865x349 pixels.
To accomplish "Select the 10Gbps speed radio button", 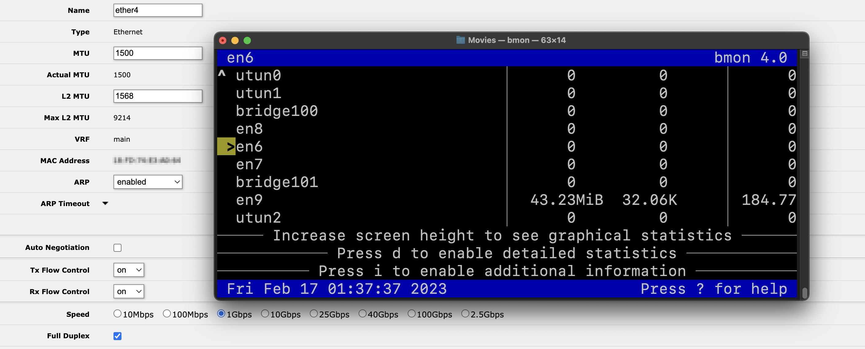I will point(265,313).
